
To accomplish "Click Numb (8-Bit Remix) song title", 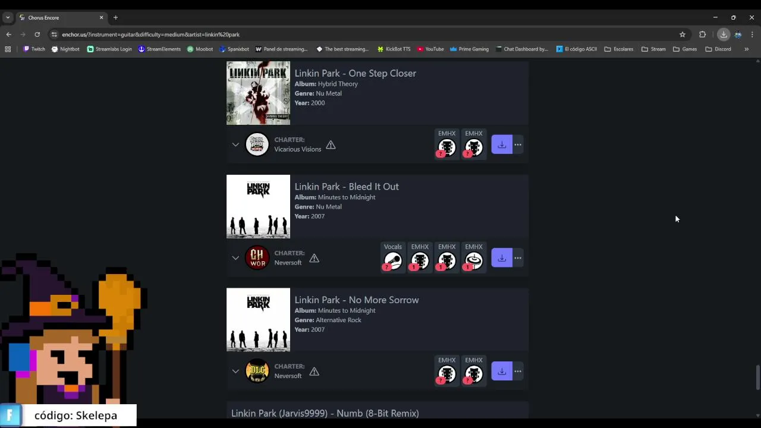I will [x=325, y=413].
